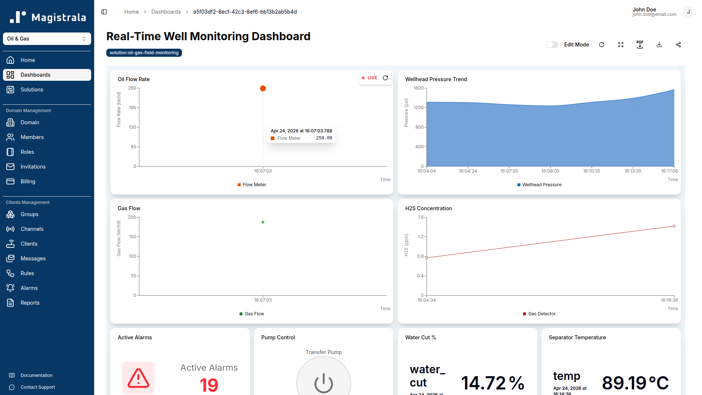The width and height of the screenshot is (702, 395).
Task: Click the Invitations envelope icon
Action: pos(10,167)
